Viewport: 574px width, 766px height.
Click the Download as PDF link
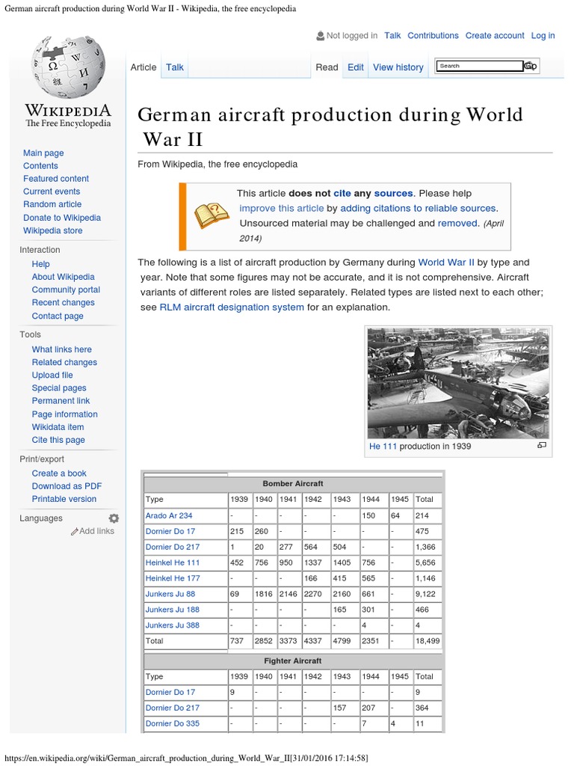(x=67, y=486)
